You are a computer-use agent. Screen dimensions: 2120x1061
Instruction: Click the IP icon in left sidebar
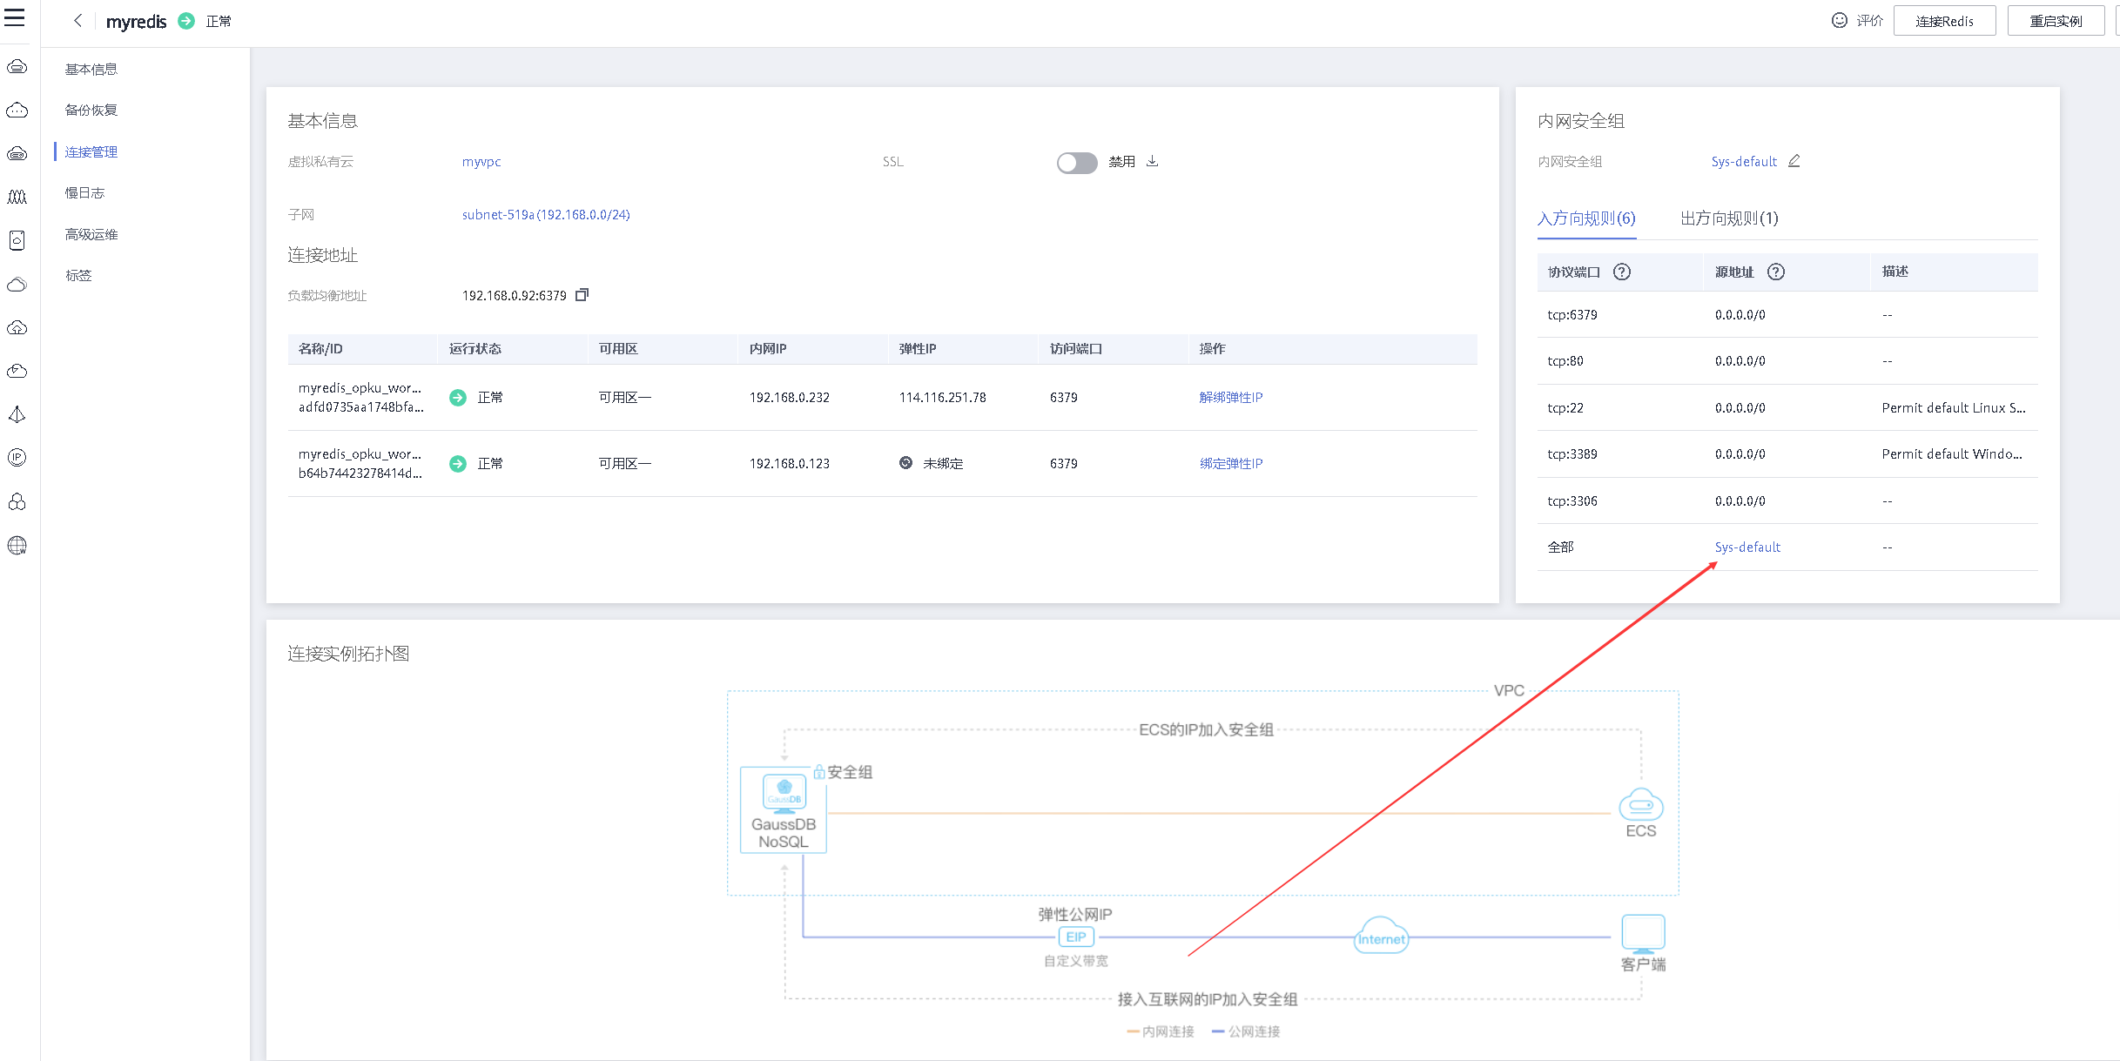point(17,458)
